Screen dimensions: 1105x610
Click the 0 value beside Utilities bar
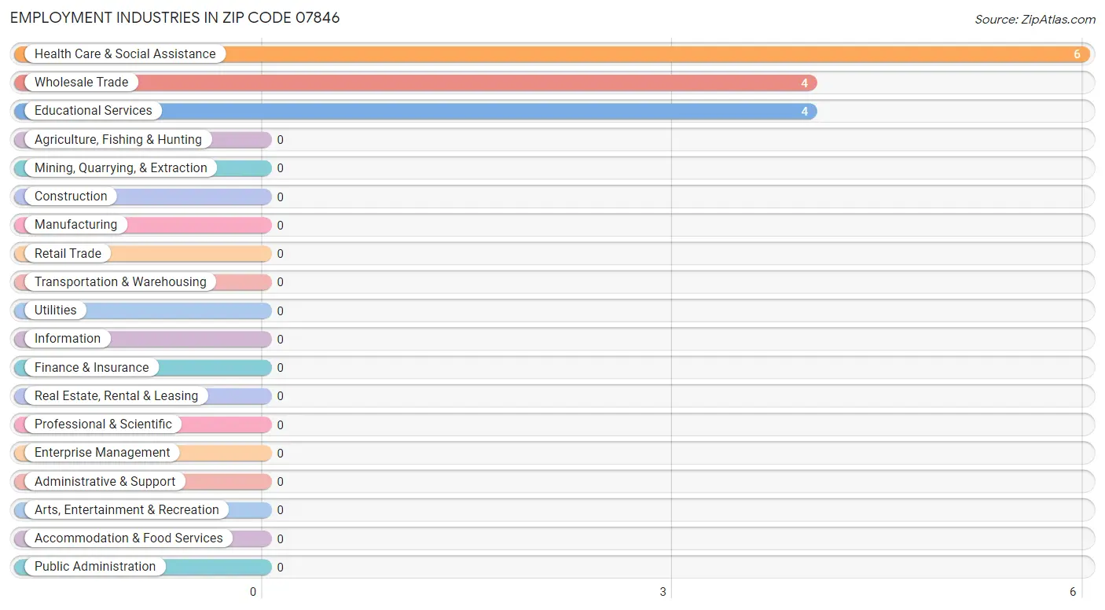click(x=280, y=311)
